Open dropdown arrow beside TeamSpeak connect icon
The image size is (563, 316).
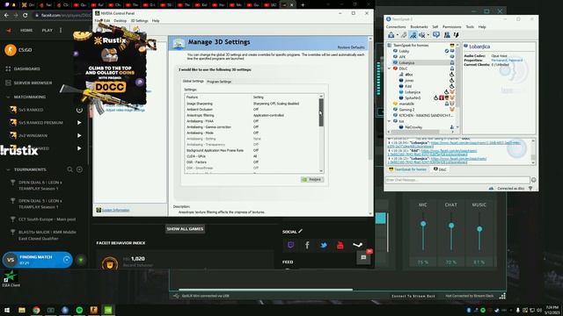click(397, 35)
